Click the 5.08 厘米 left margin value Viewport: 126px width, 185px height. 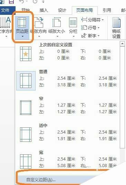pos(66,165)
